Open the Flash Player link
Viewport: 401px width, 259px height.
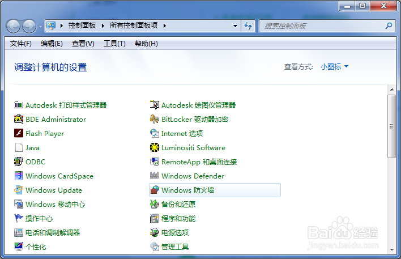(x=45, y=134)
